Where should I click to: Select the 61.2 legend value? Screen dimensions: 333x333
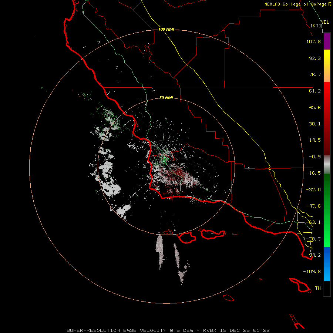315,91
